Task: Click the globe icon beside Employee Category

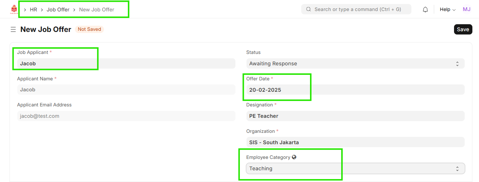Action: 294,157
